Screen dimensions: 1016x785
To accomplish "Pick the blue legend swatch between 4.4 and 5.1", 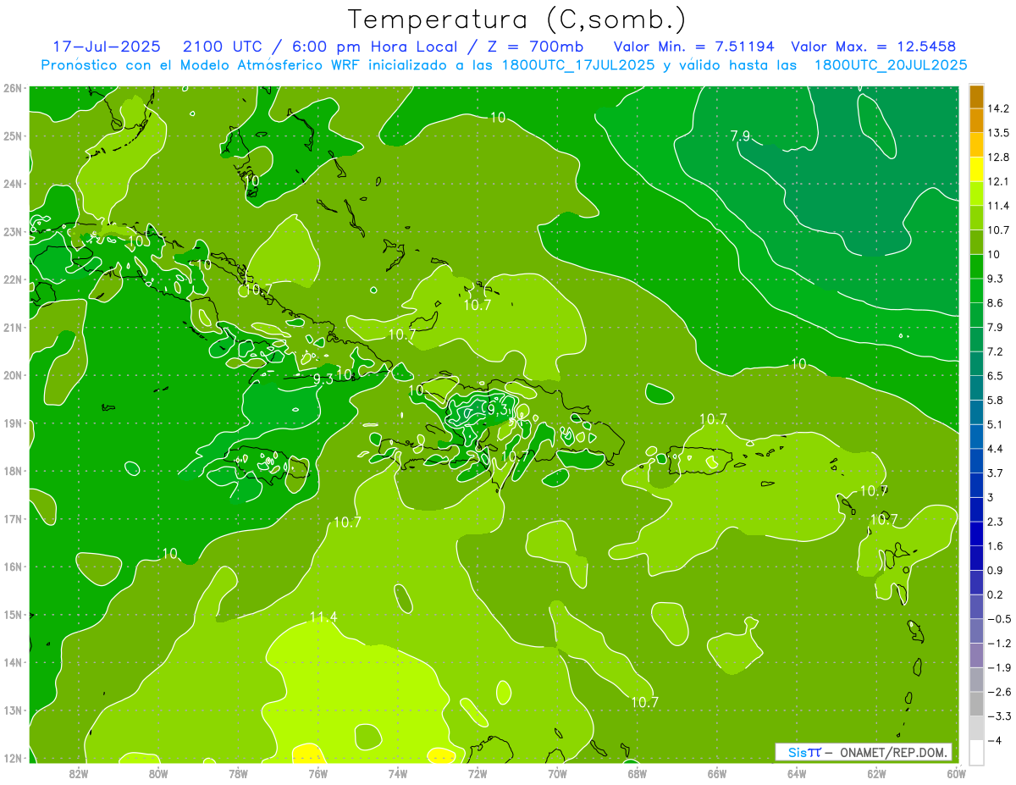I will coord(976,435).
